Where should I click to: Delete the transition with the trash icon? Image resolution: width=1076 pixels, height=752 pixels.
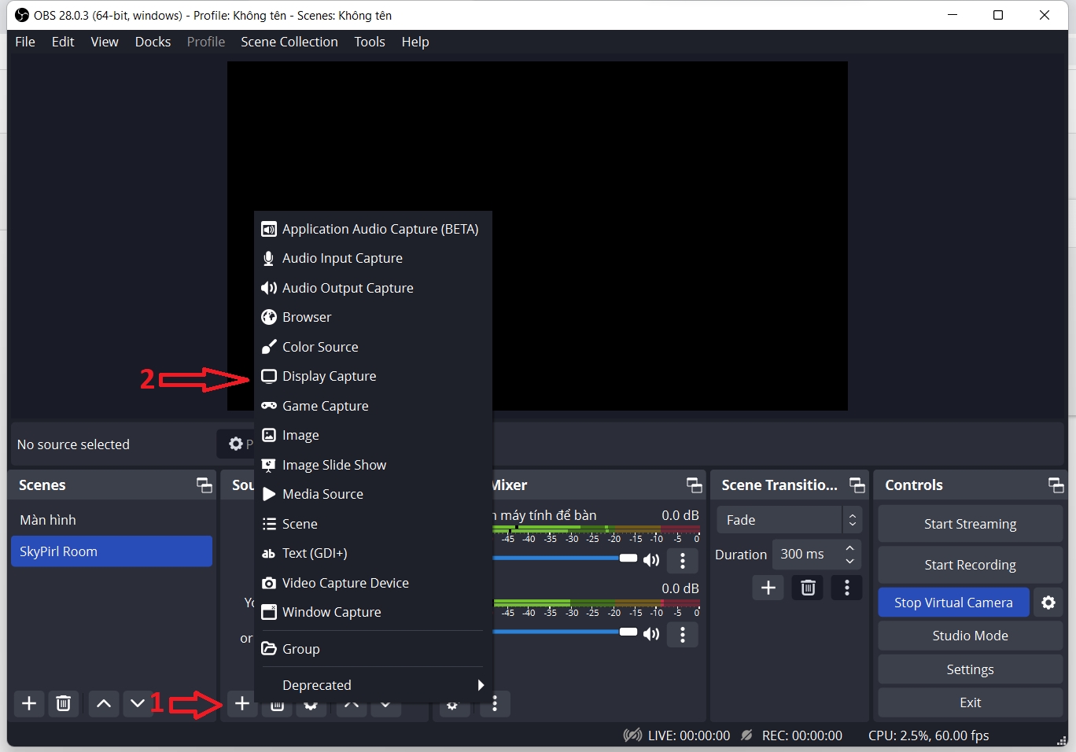(808, 588)
